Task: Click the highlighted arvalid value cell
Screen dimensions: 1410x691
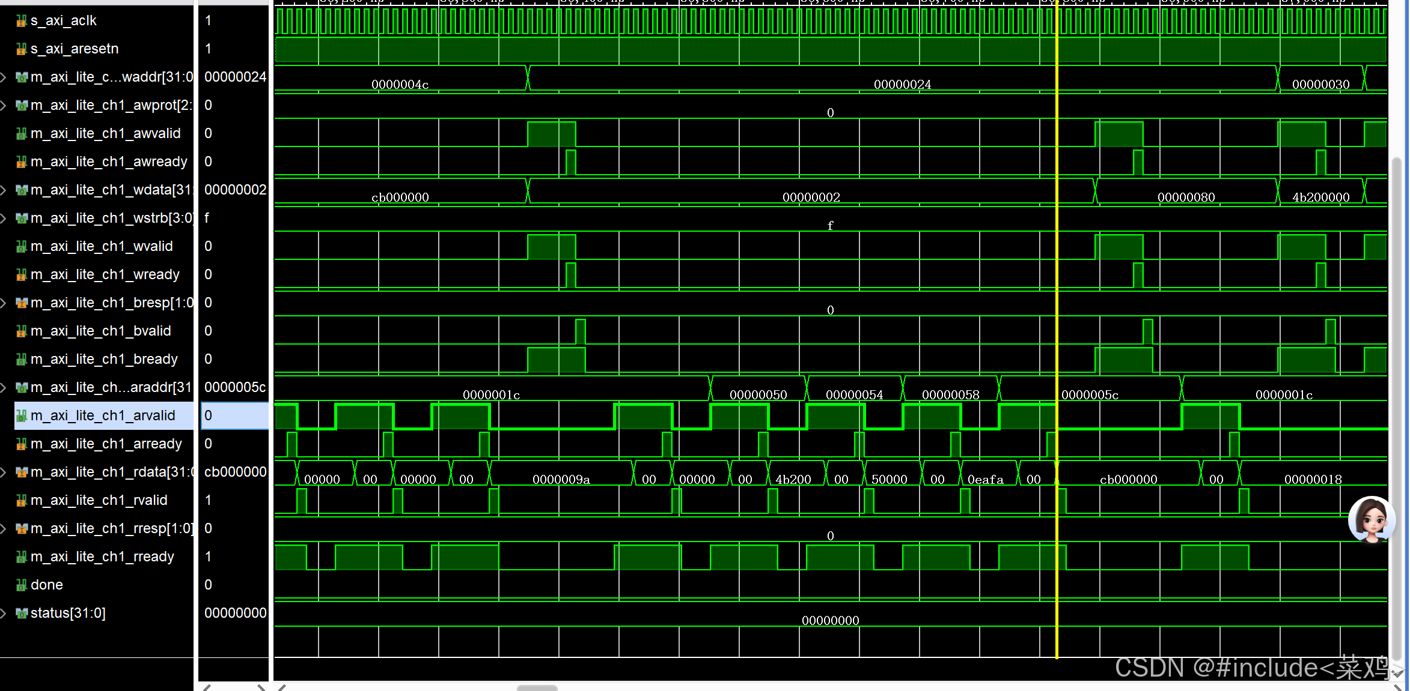Action: click(x=234, y=415)
